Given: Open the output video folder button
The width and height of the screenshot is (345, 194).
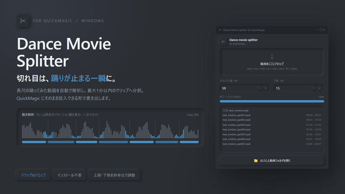Looking at the screenshot, I should 272,161.
